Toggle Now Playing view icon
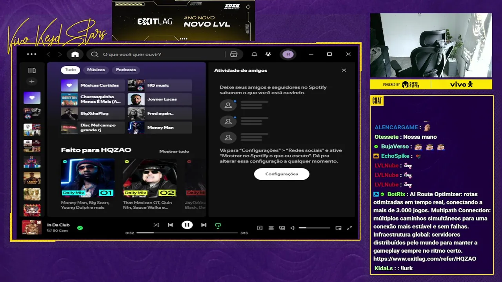This screenshot has width=502, height=282. pyautogui.click(x=260, y=228)
